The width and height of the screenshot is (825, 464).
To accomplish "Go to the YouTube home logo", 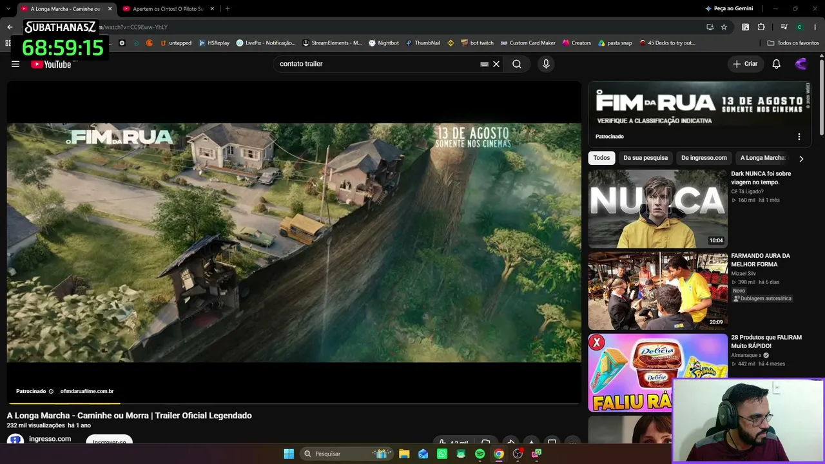I will (51, 64).
